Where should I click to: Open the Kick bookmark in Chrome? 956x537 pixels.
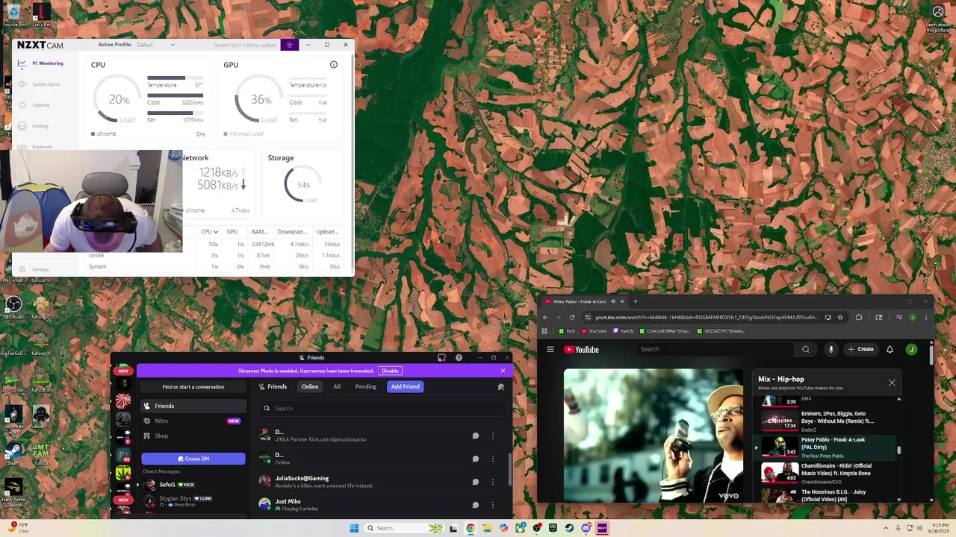coord(567,331)
